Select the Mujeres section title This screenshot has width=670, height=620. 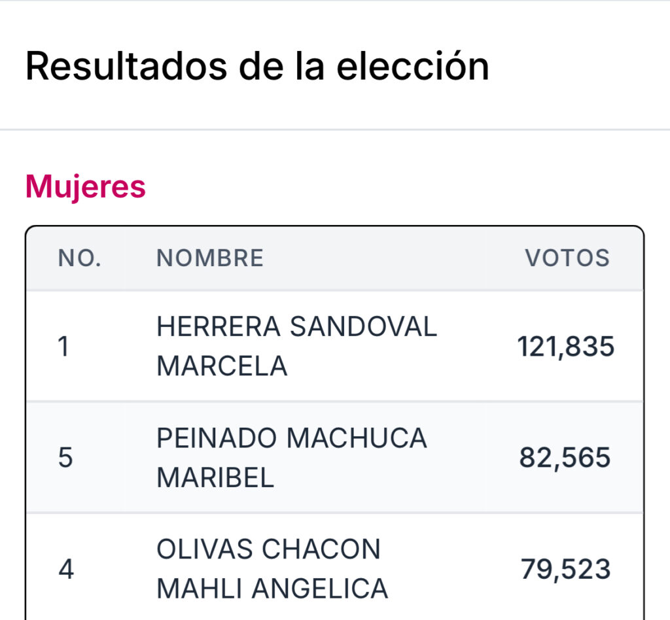[86, 186]
